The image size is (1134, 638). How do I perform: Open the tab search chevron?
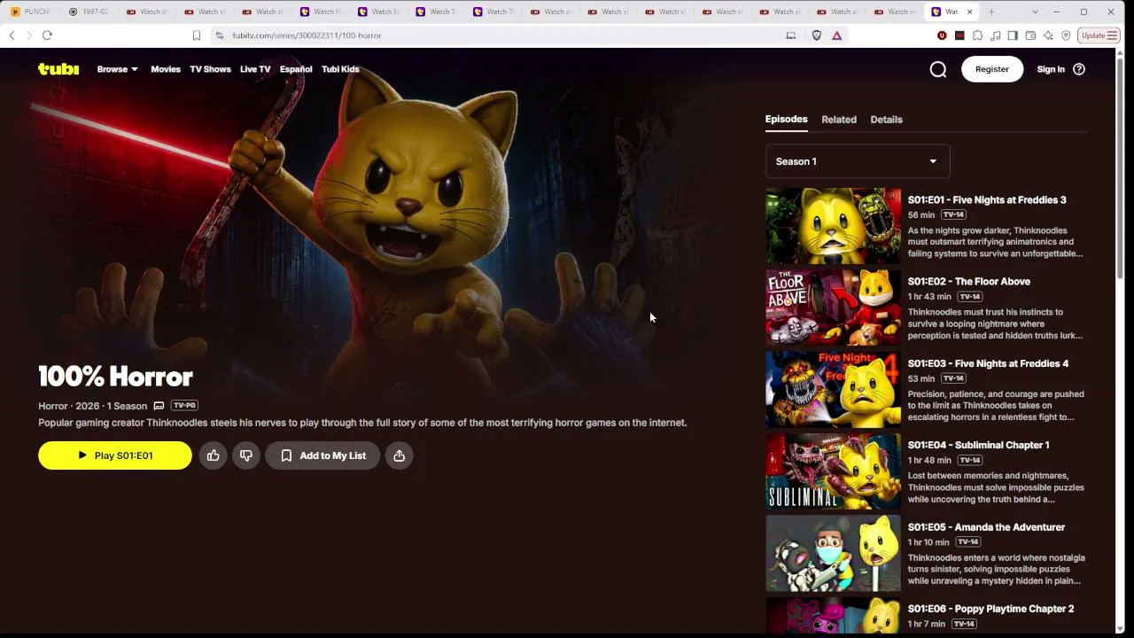pyautogui.click(x=1035, y=12)
